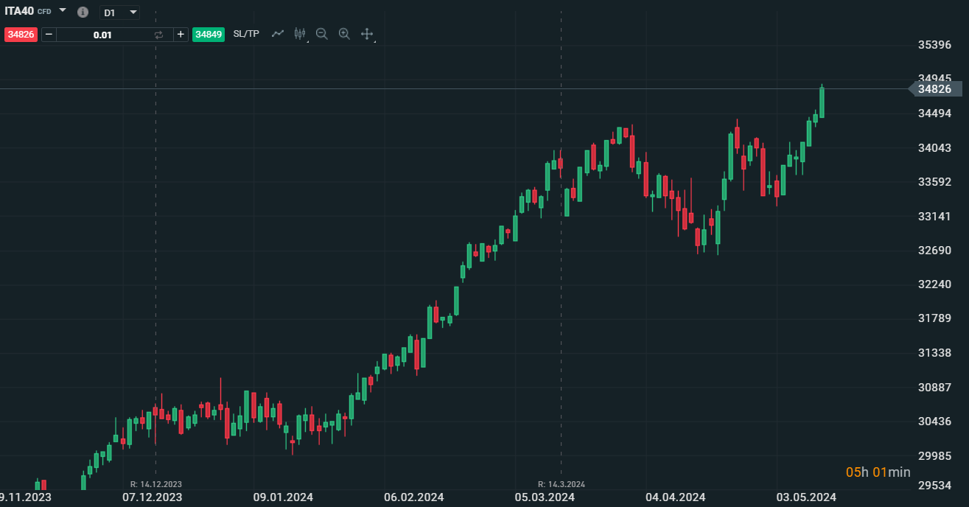This screenshot has height=507, width=969.
Task: Decrease trade volume with minus button
Action: point(49,35)
